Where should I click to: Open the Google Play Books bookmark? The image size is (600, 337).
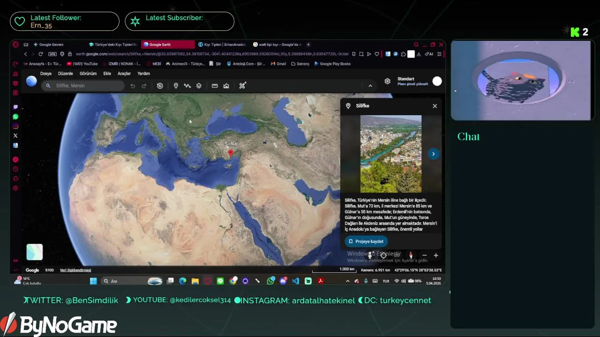point(332,64)
